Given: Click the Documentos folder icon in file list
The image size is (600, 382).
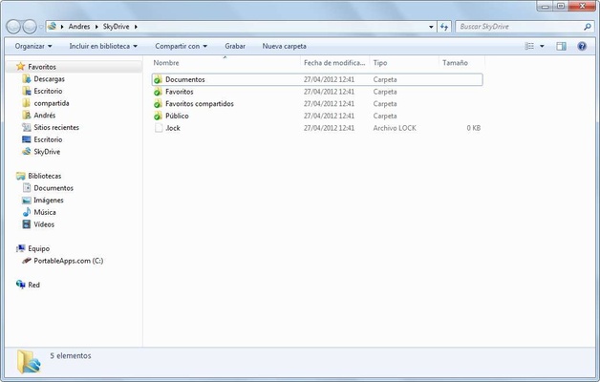Looking at the screenshot, I should (158, 79).
